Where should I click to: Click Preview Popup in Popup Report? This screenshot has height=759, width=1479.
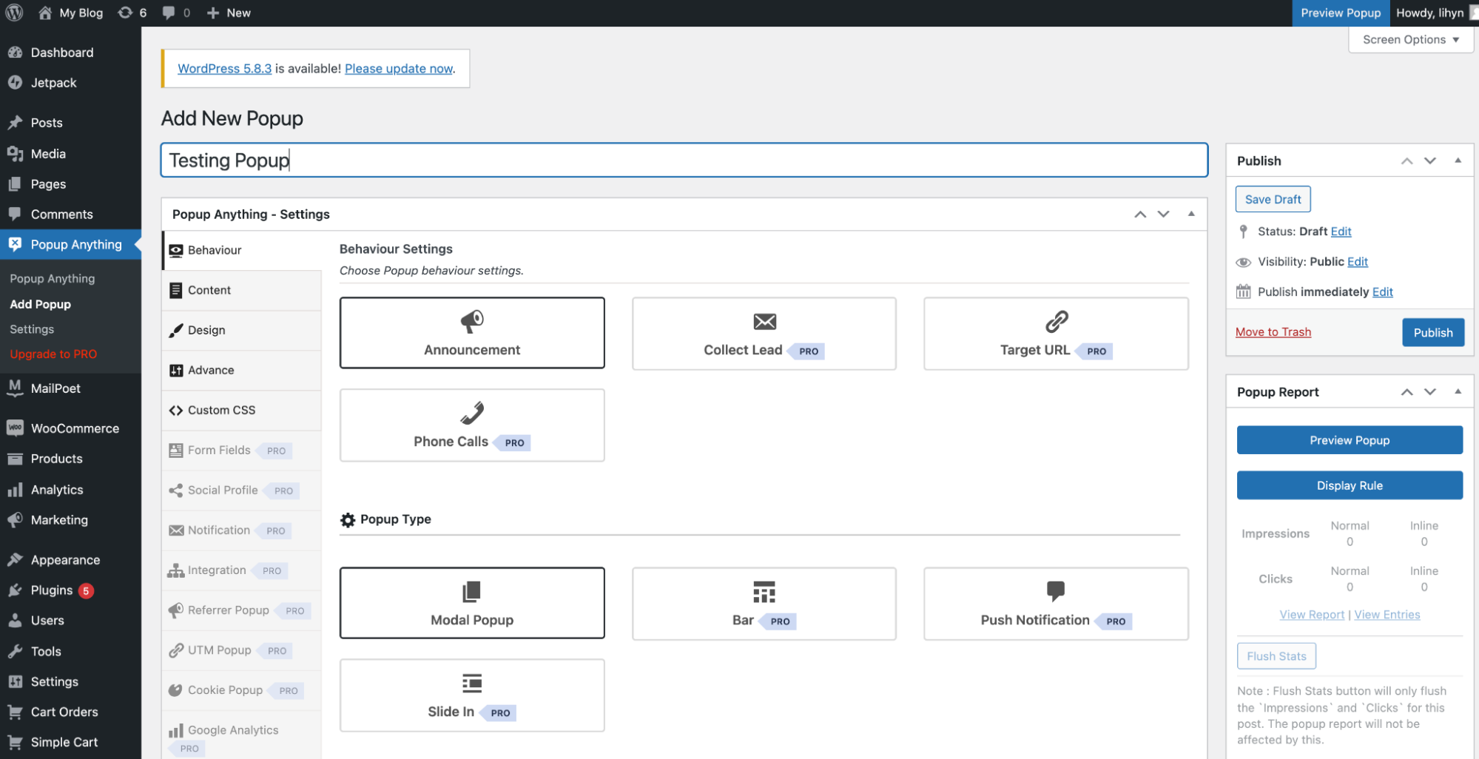point(1350,440)
